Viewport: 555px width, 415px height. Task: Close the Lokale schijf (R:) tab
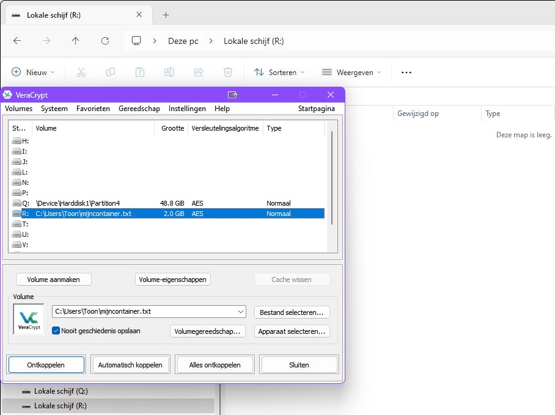[139, 15]
